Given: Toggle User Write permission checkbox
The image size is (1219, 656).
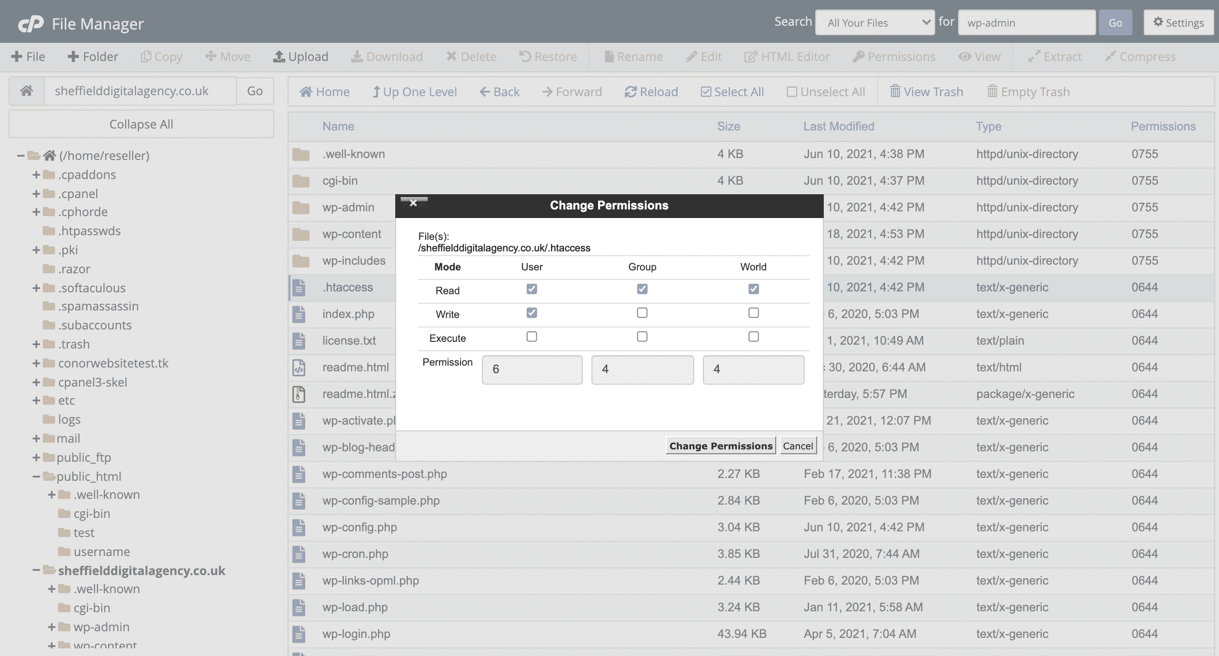Looking at the screenshot, I should click(532, 313).
